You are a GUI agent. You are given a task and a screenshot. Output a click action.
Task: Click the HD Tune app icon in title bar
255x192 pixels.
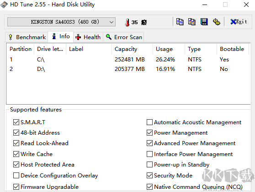[4, 5]
